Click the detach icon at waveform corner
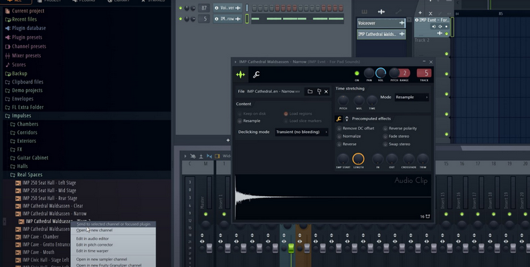 [427, 216]
